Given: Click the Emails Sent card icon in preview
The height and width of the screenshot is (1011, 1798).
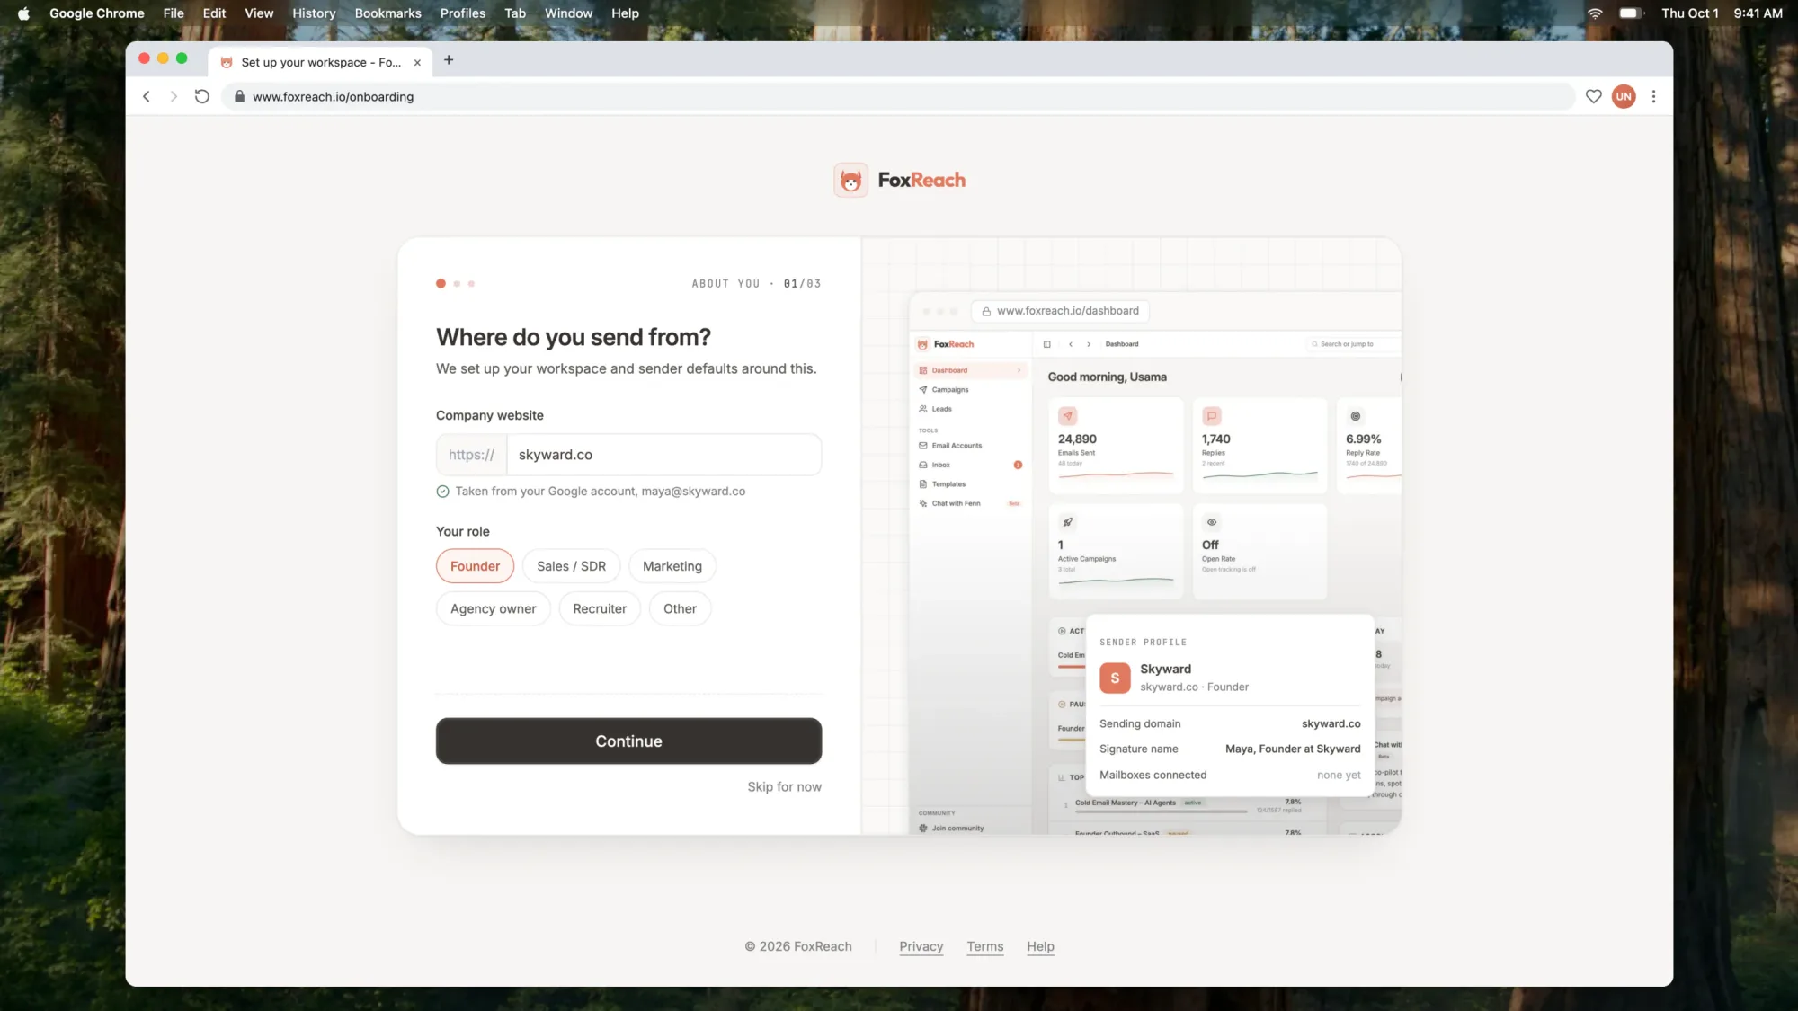Looking at the screenshot, I should (x=1067, y=416).
